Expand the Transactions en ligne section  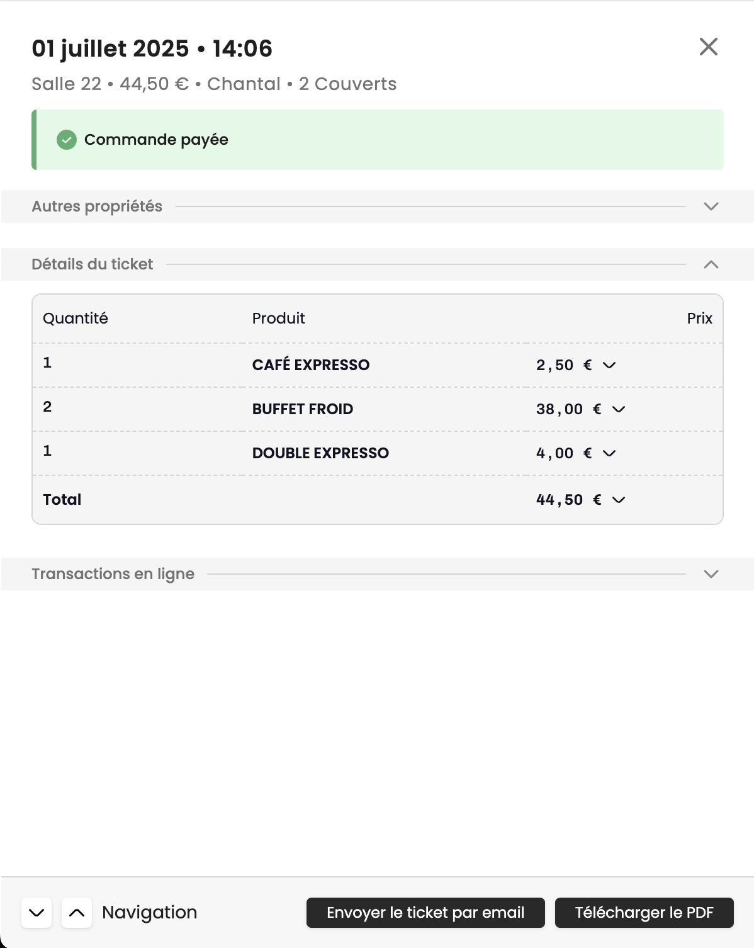(x=711, y=574)
